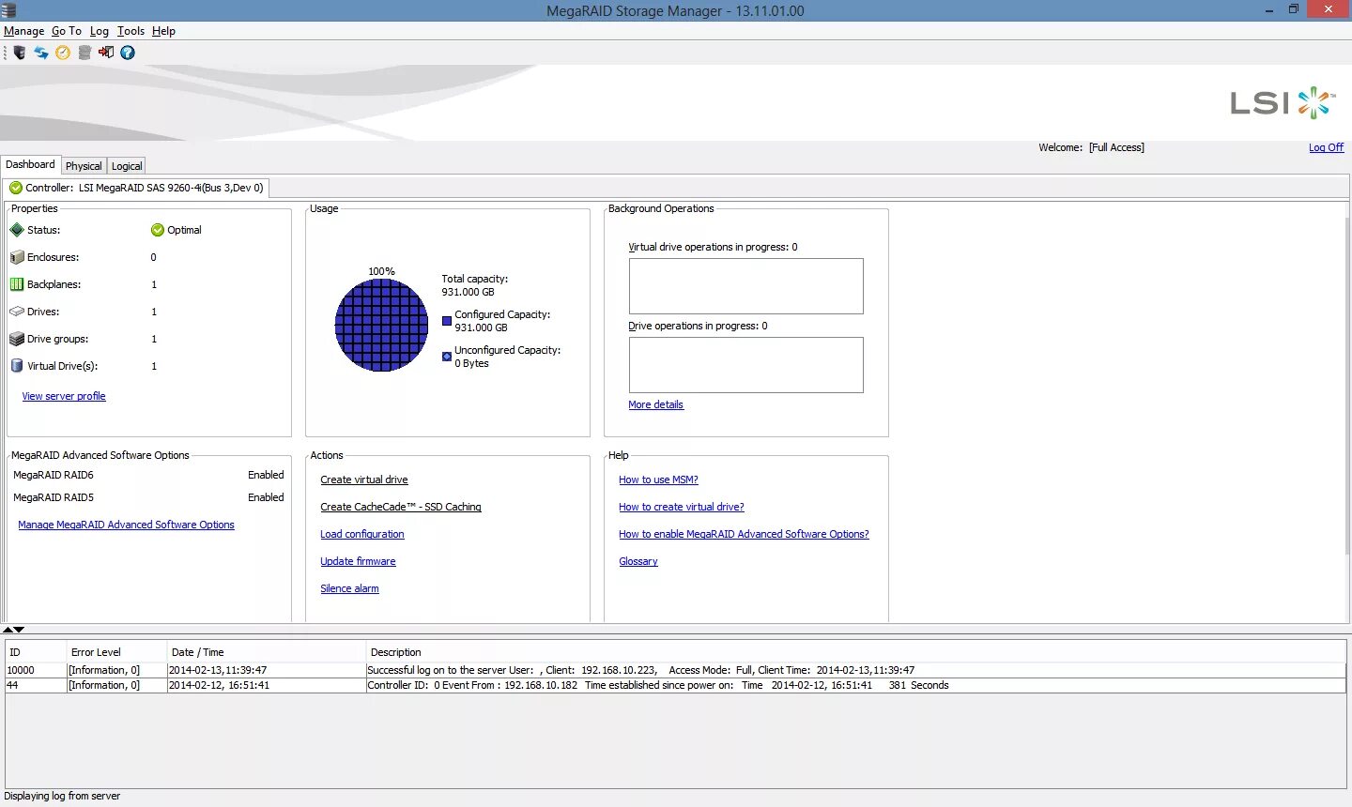Click the controller green check icon
Screen dimensions: 1352x807
[16, 188]
